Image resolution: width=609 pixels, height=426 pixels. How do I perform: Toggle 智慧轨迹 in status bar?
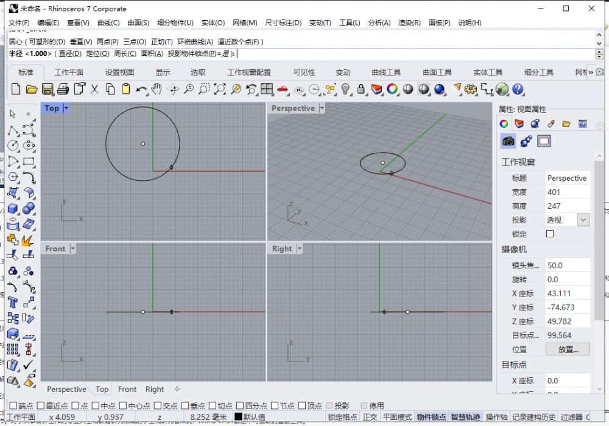(465, 417)
